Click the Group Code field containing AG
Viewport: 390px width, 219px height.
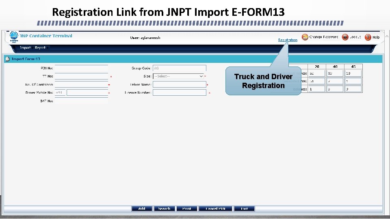tap(179, 68)
